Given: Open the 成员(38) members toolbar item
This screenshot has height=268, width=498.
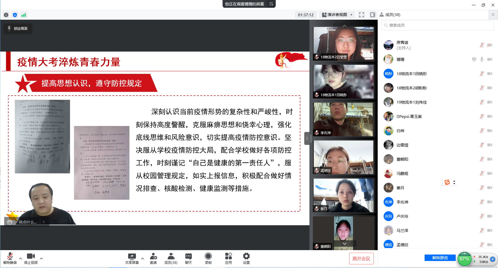Looking at the screenshot, I should tap(171, 258).
